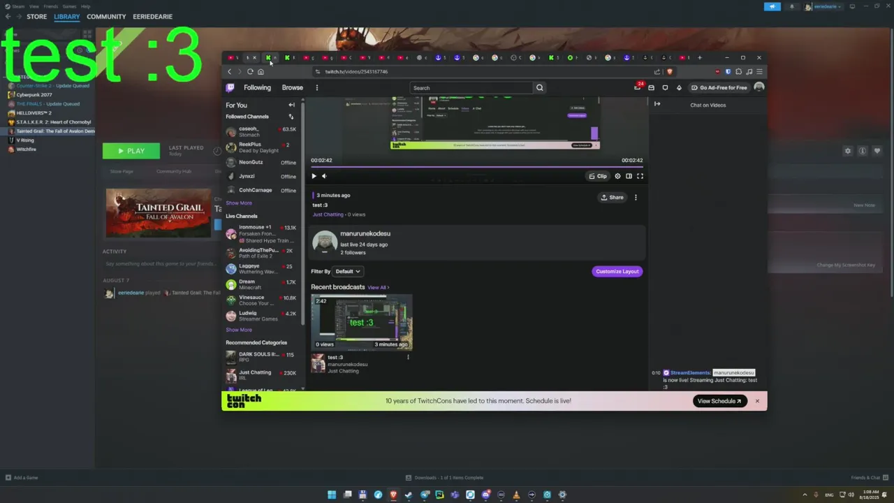Open the browser extensions puzzle icon
Image resolution: width=894 pixels, height=503 pixels.
pos(738,71)
